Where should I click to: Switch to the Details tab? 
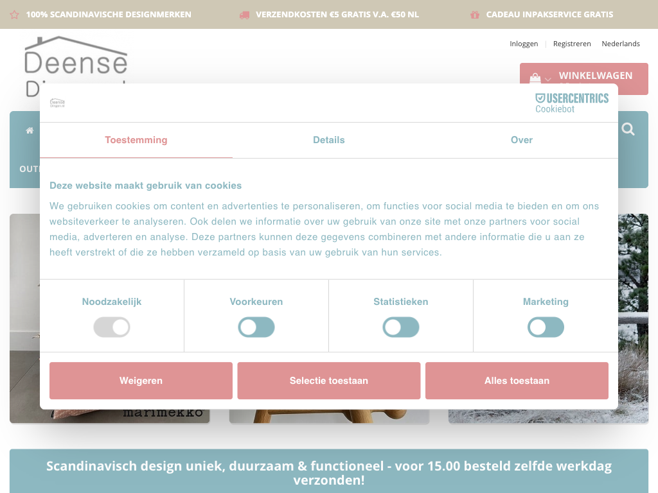click(329, 140)
